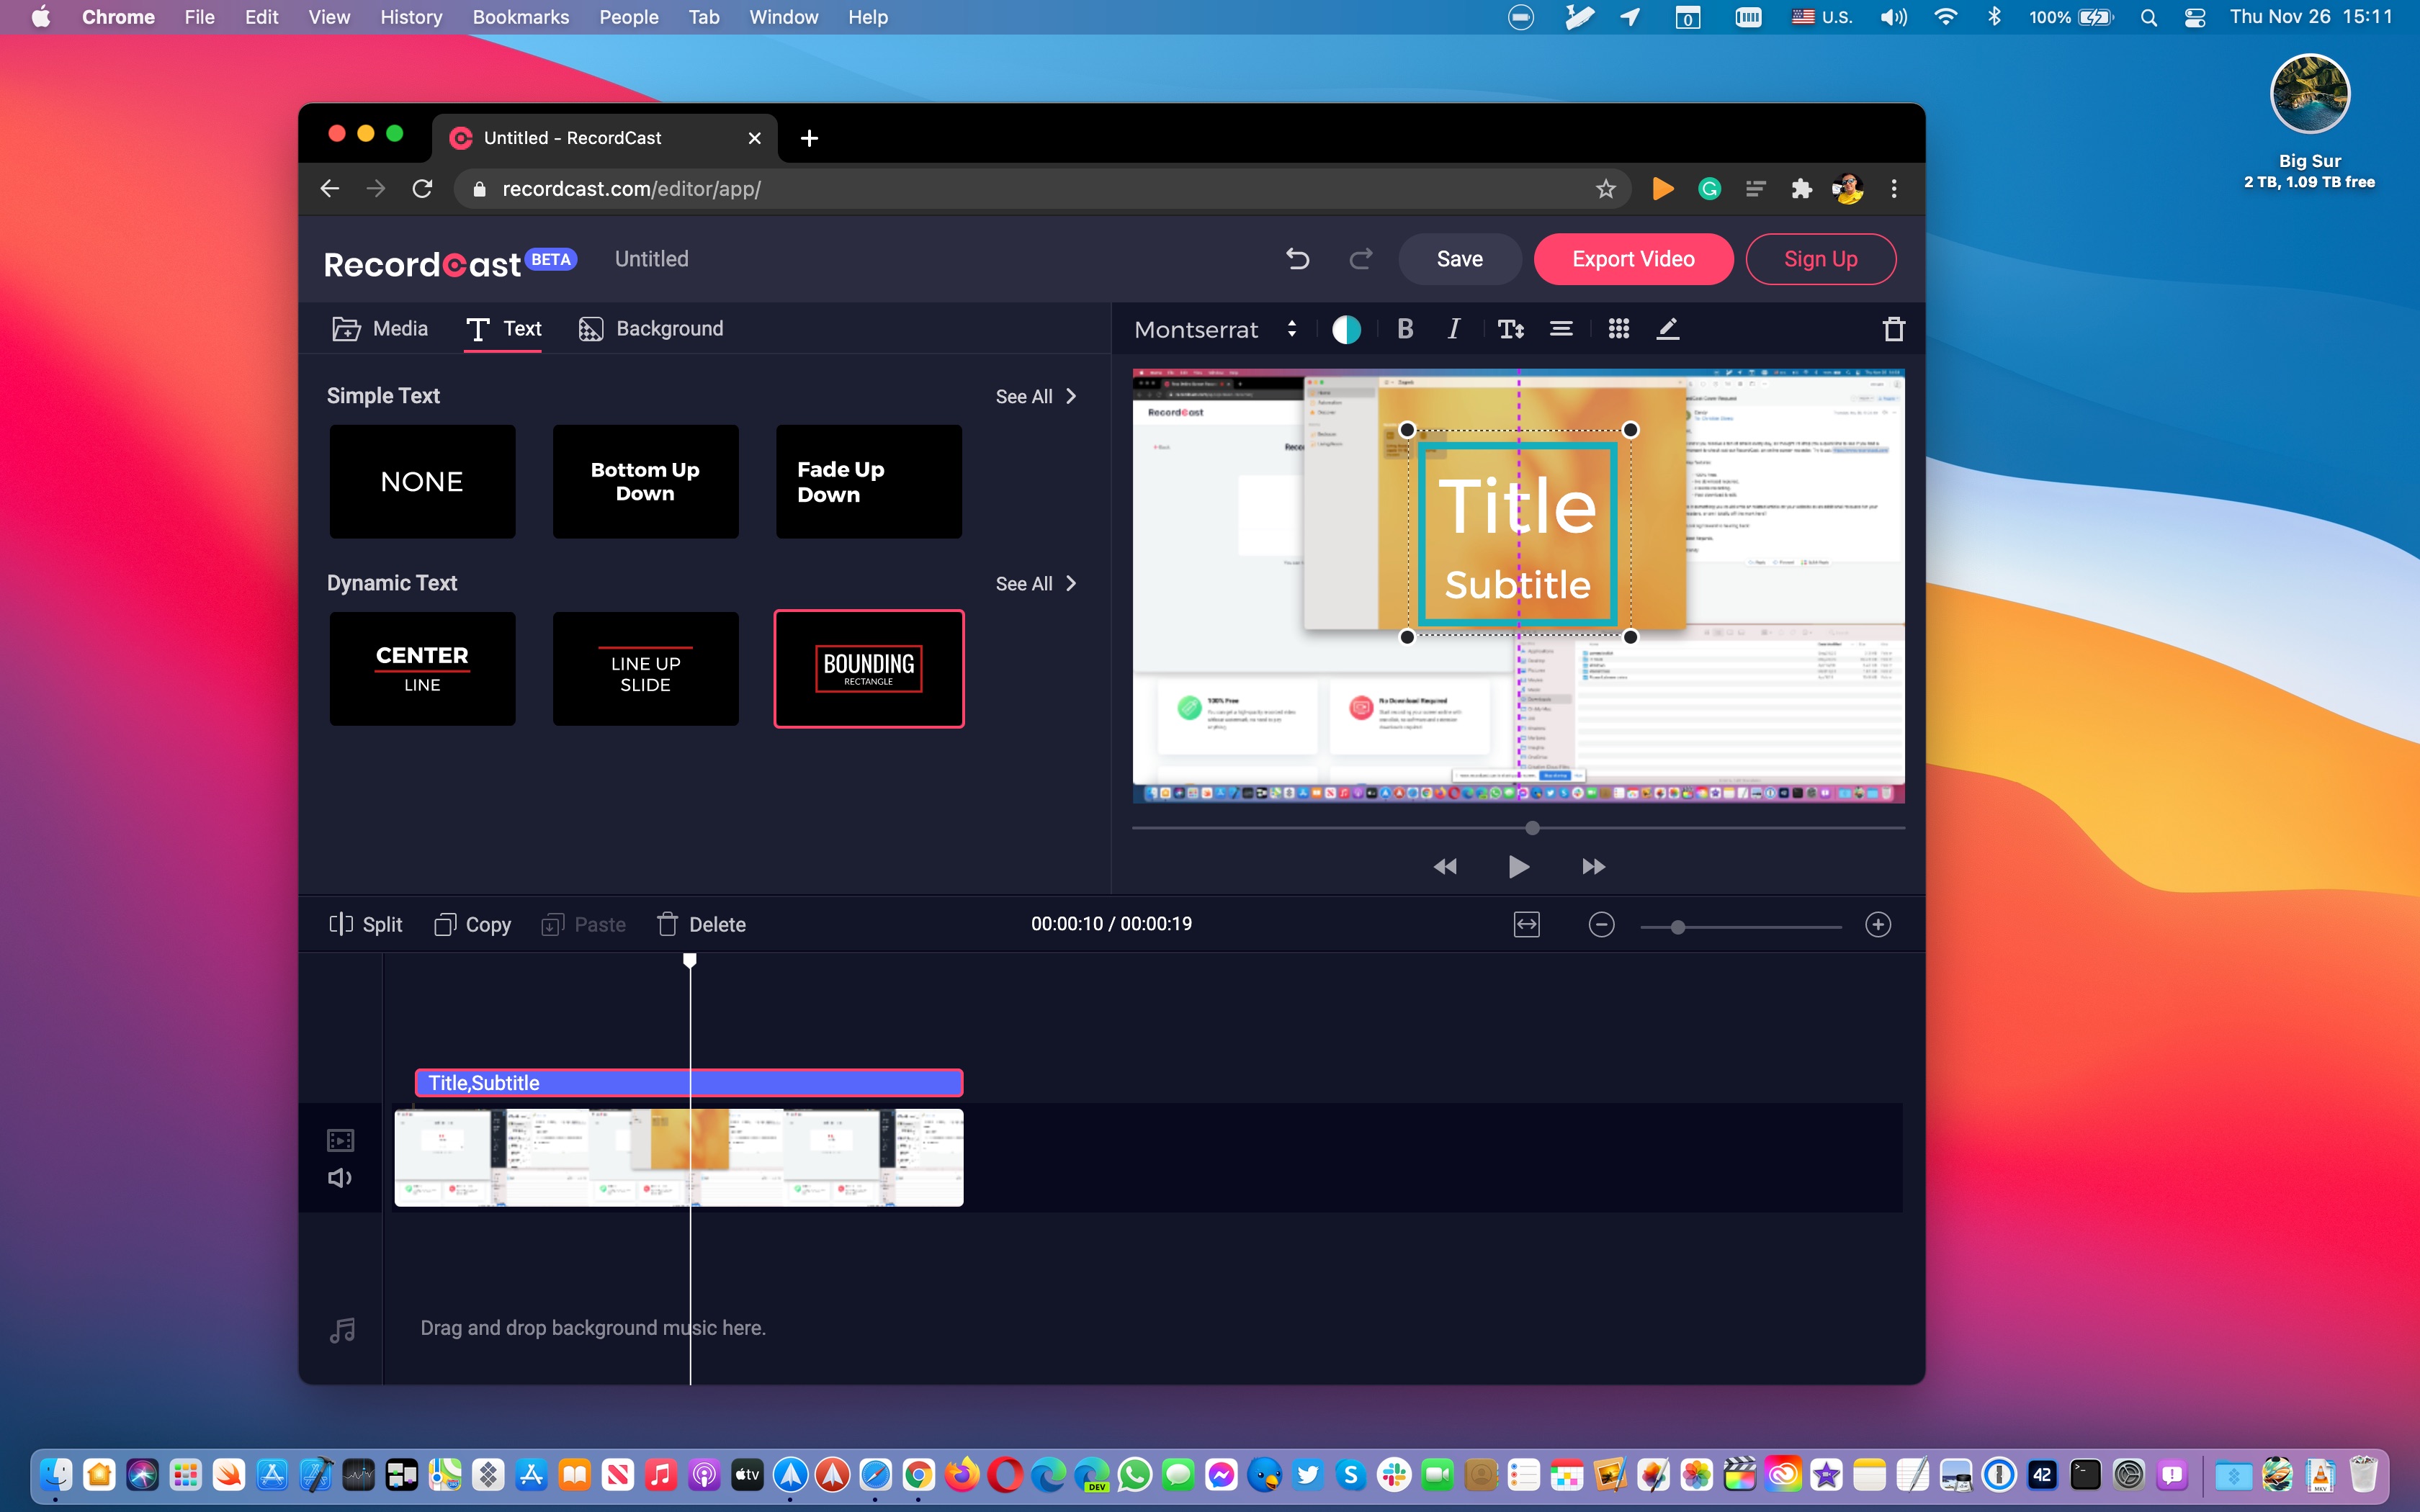
Task: See all Simple Text styles
Action: pyautogui.click(x=1036, y=396)
